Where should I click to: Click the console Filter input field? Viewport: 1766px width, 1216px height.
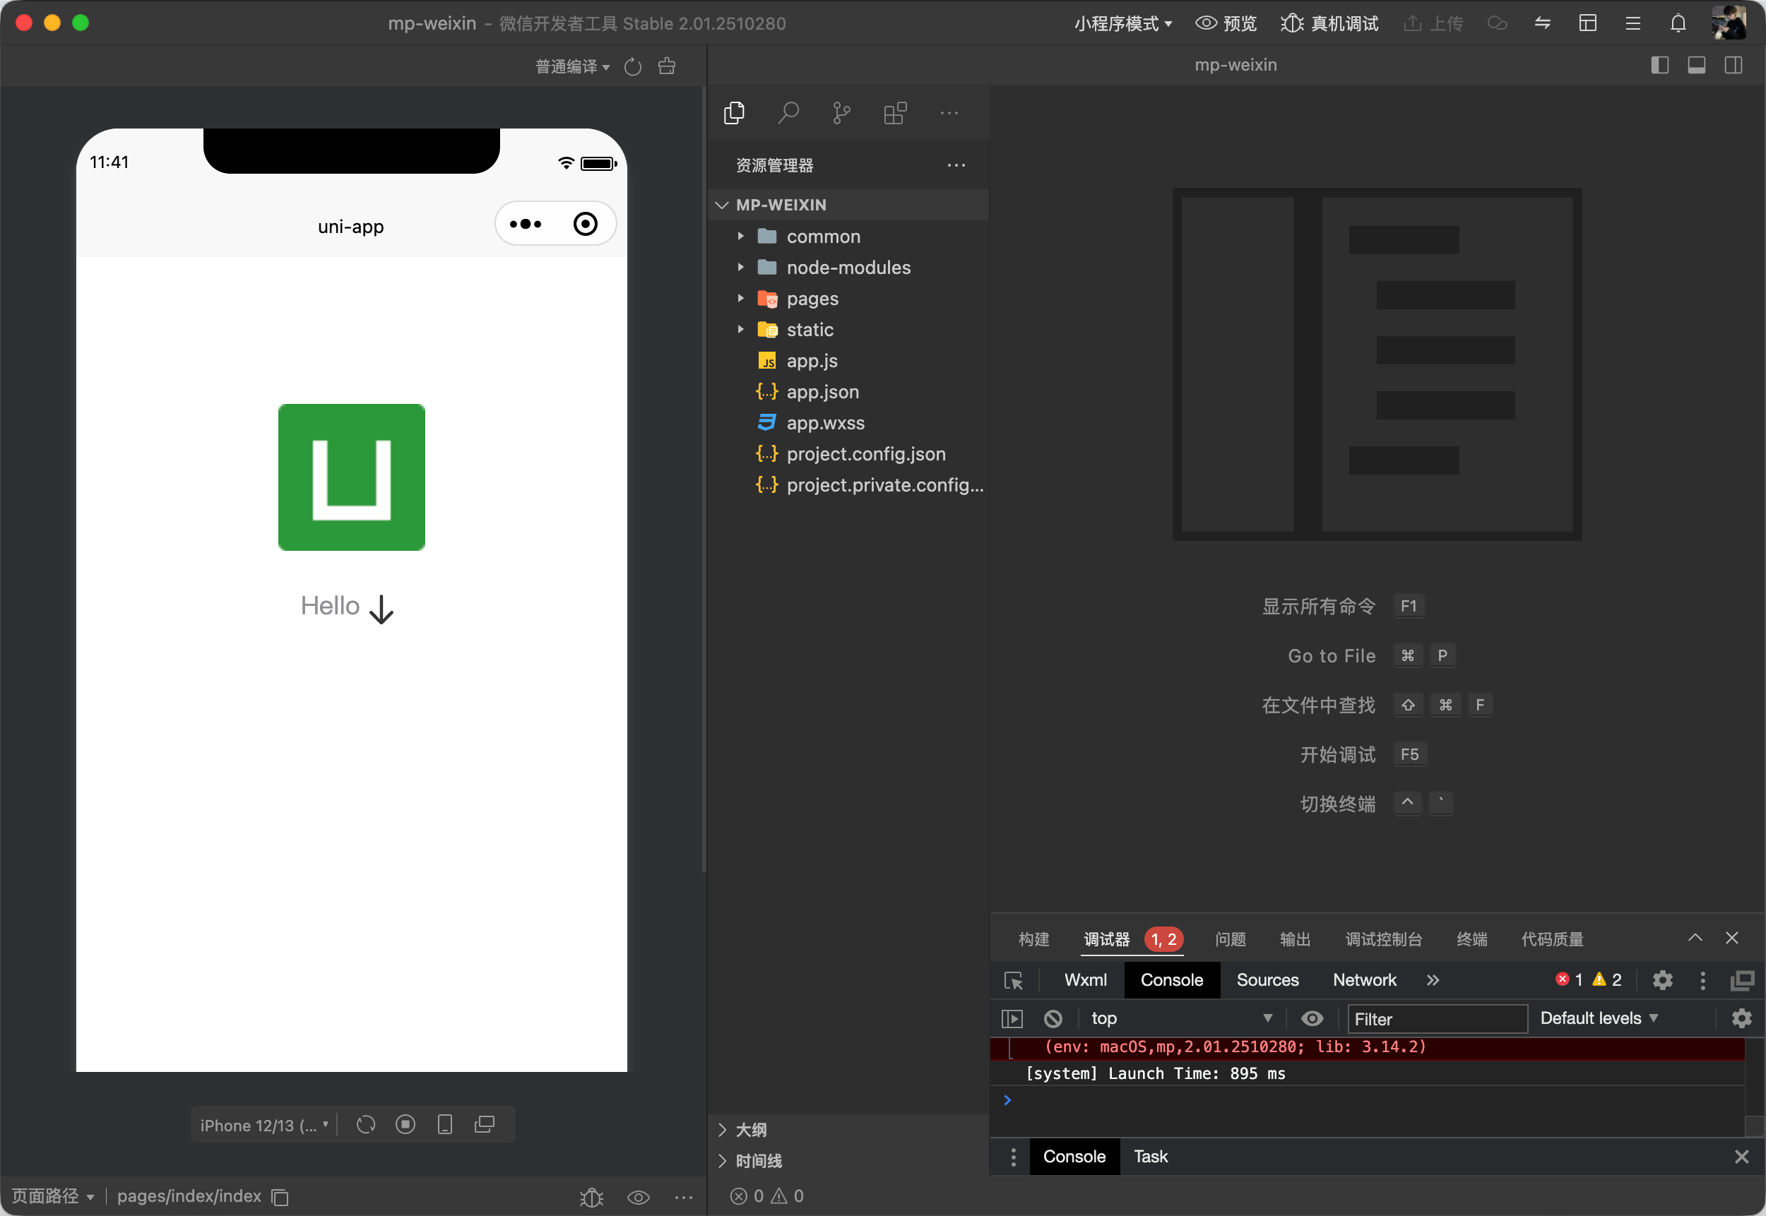click(1437, 1019)
